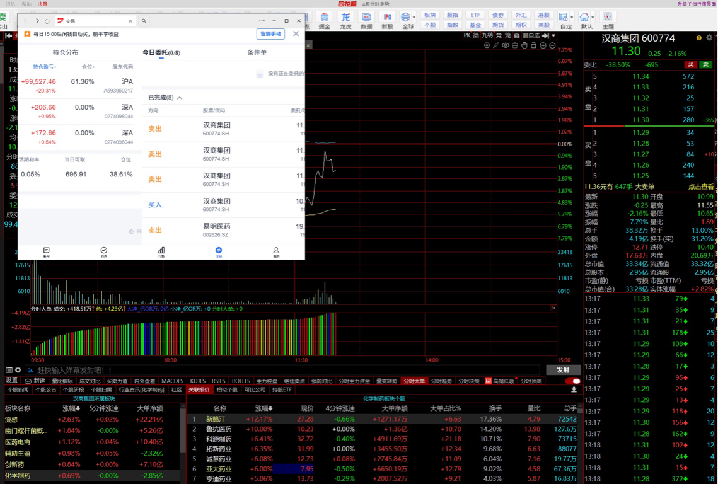The width and height of the screenshot is (718, 484).
Task: Toggle the chart eye visibility icon
Action: [x=506, y=45]
